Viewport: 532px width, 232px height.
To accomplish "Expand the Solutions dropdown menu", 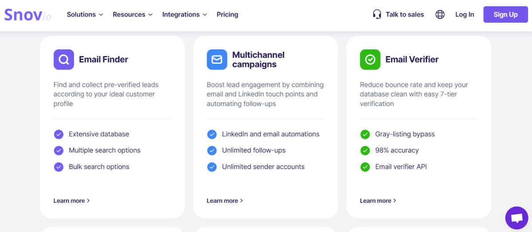I will click(85, 15).
